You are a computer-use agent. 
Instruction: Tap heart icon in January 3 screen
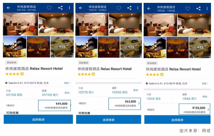coord(188,9)
